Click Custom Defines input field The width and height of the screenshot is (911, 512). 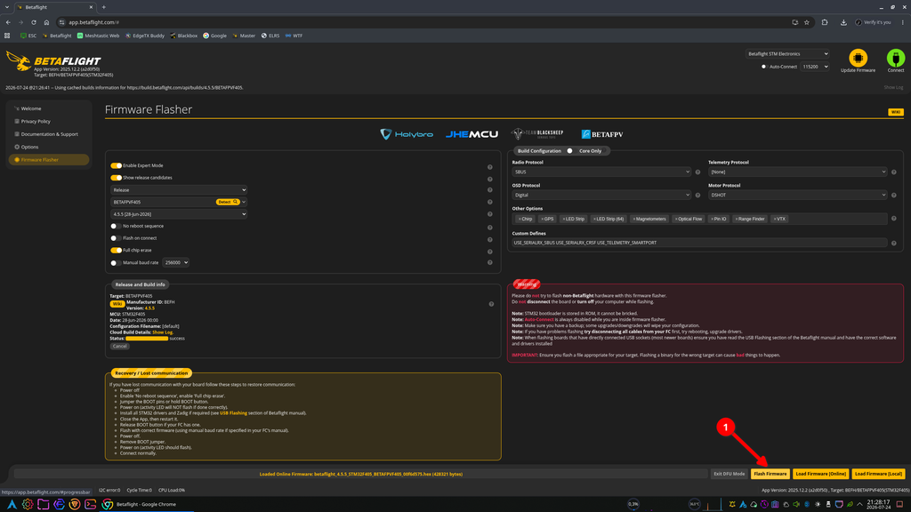(x=699, y=243)
